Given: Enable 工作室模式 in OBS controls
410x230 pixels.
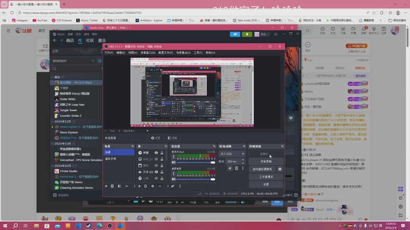Looking at the screenshot, I should click(x=266, y=177).
